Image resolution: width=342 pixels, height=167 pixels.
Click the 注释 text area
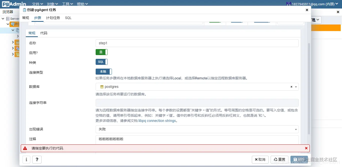(197, 140)
